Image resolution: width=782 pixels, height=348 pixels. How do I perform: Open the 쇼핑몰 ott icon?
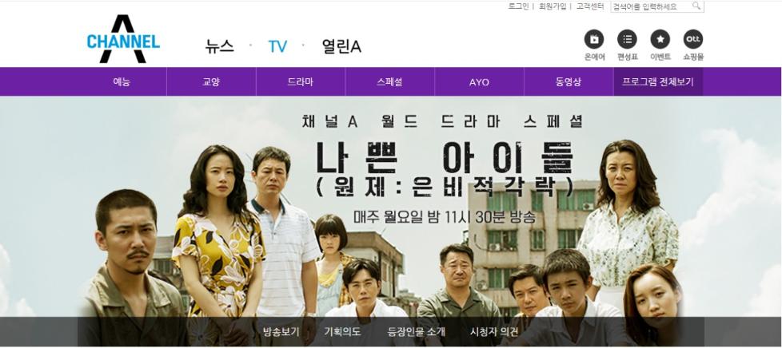tap(693, 39)
